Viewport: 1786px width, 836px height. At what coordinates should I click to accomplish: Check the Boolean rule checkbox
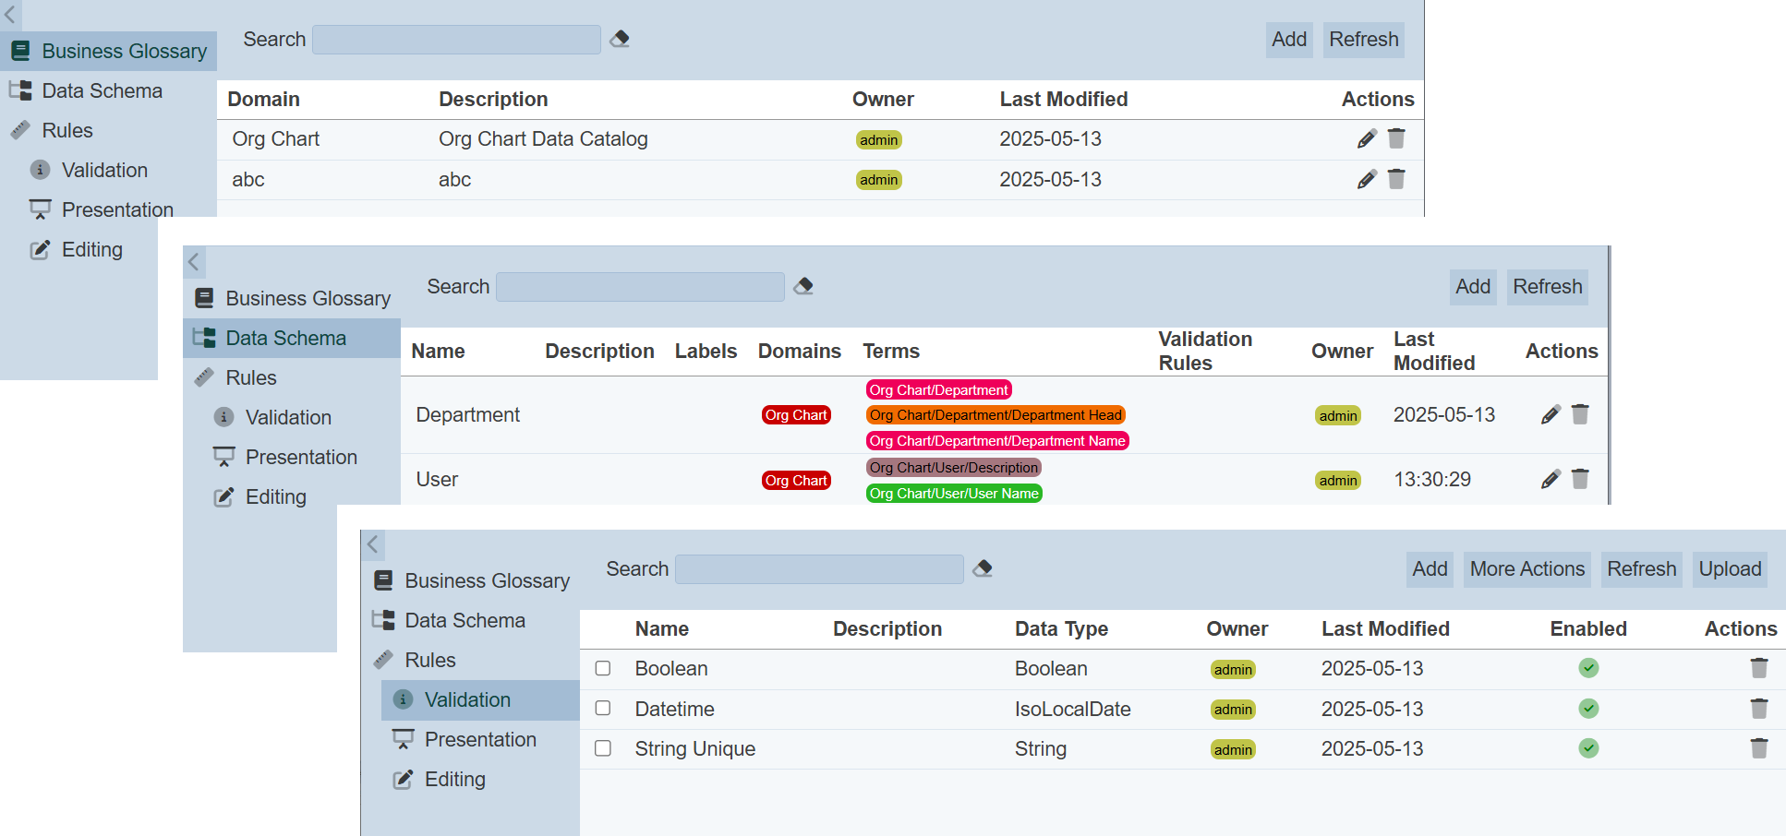603,668
